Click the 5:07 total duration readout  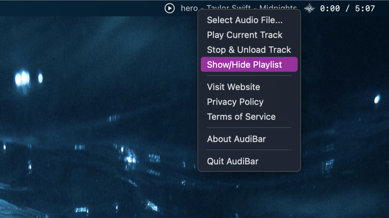365,8
